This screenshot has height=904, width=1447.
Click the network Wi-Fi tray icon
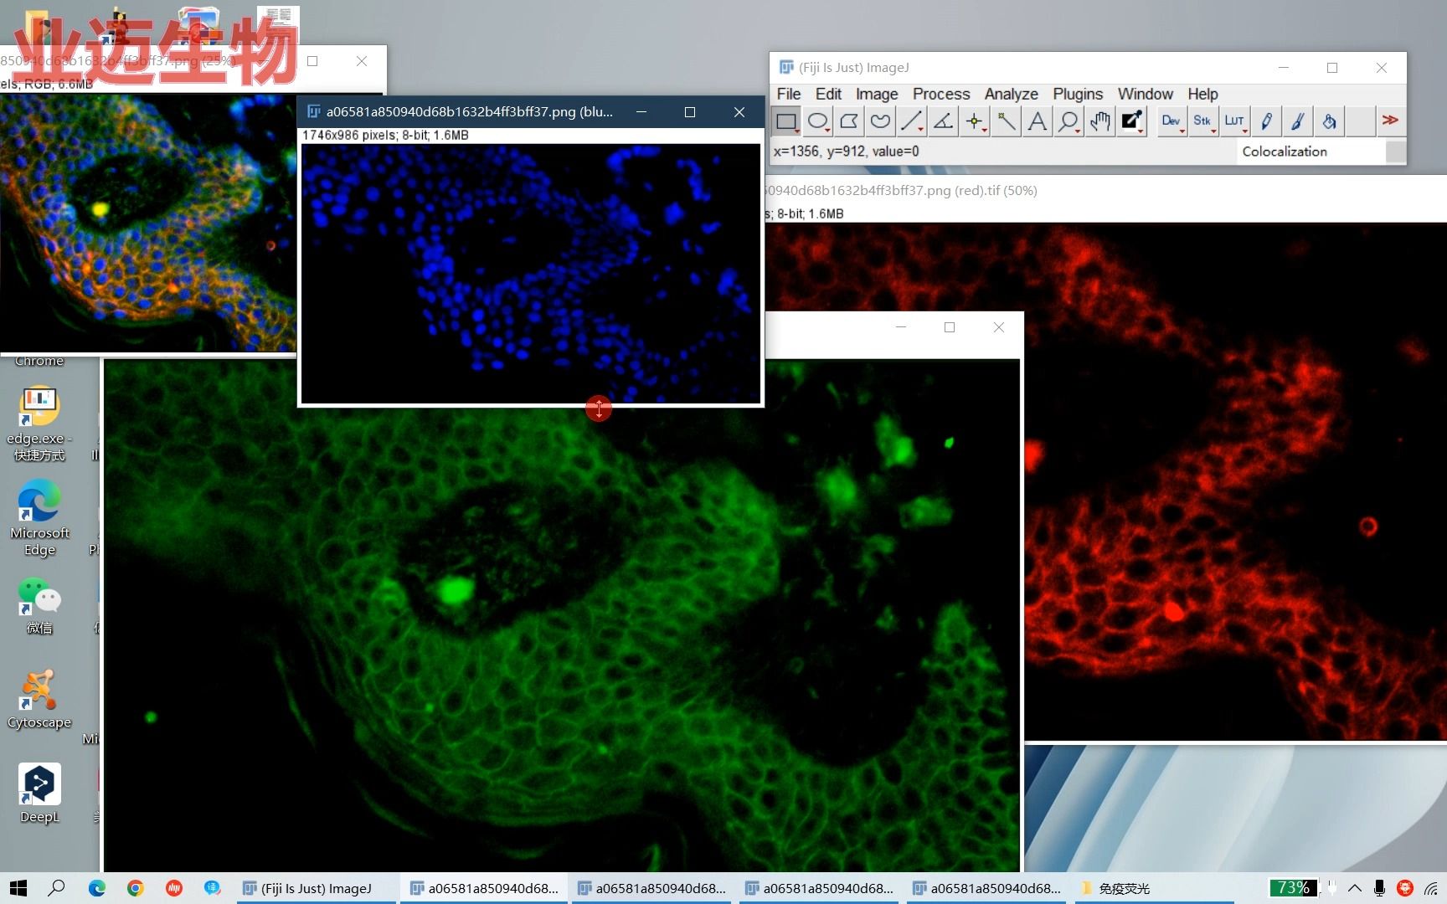[1431, 888]
